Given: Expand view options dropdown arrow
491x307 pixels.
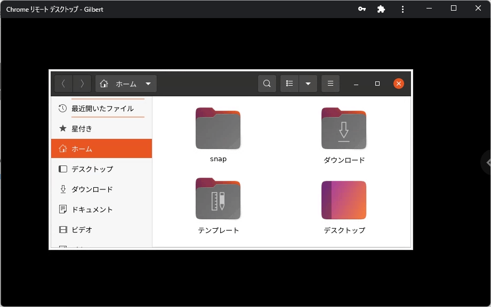Looking at the screenshot, I should [x=308, y=84].
